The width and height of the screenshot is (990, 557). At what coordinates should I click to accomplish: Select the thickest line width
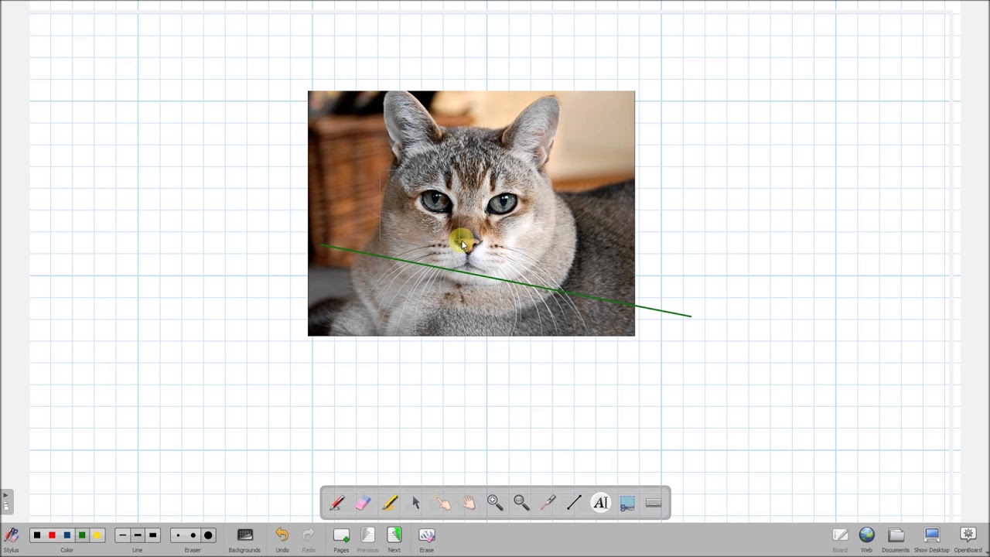(x=152, y=535)
